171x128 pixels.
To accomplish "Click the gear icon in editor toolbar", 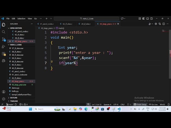I will [x=156, y=24].
